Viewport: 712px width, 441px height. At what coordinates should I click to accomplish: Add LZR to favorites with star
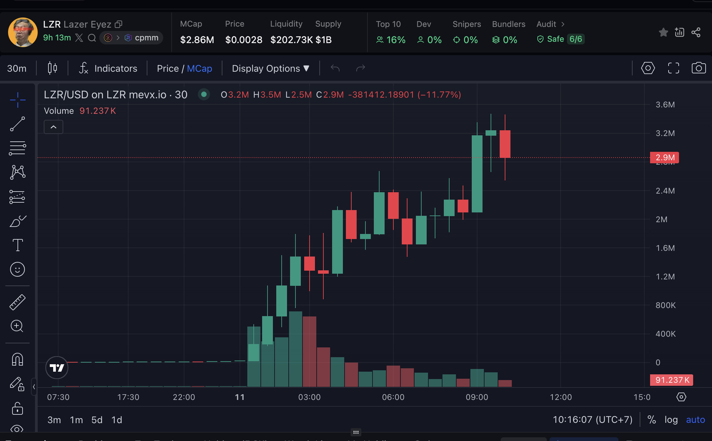[x=663, y=32]
